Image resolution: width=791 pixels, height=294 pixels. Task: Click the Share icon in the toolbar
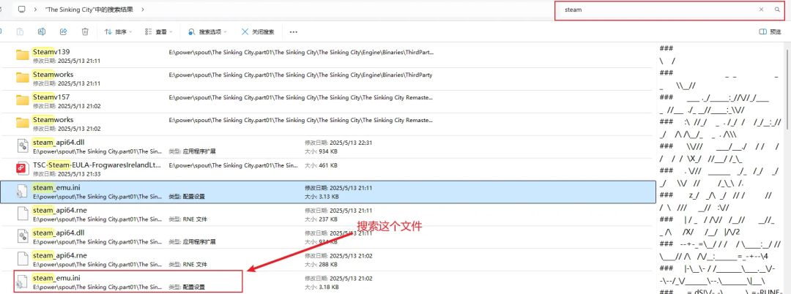64,32
